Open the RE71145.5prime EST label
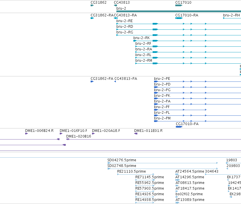 tap(150, 177)
